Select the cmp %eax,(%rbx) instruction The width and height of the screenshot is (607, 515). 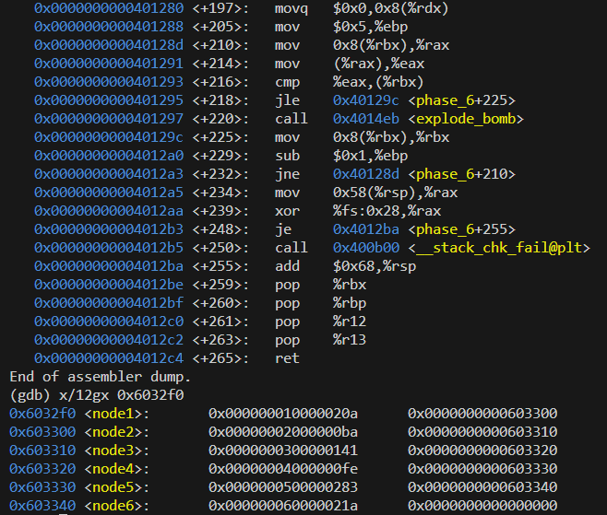(350, 82)
